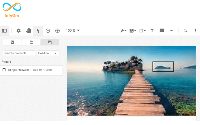Expand the 100 % zoom level dropdown
The image size is (200, 125).
[73, 31]
